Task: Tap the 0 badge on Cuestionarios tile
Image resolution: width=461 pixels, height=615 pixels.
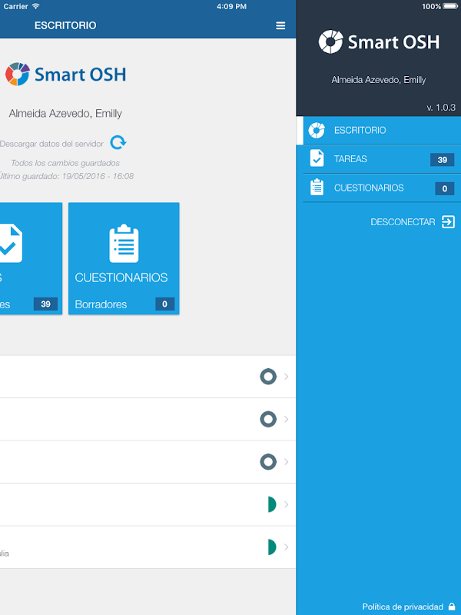Action: pyautogui.click(x=164, y=304)
